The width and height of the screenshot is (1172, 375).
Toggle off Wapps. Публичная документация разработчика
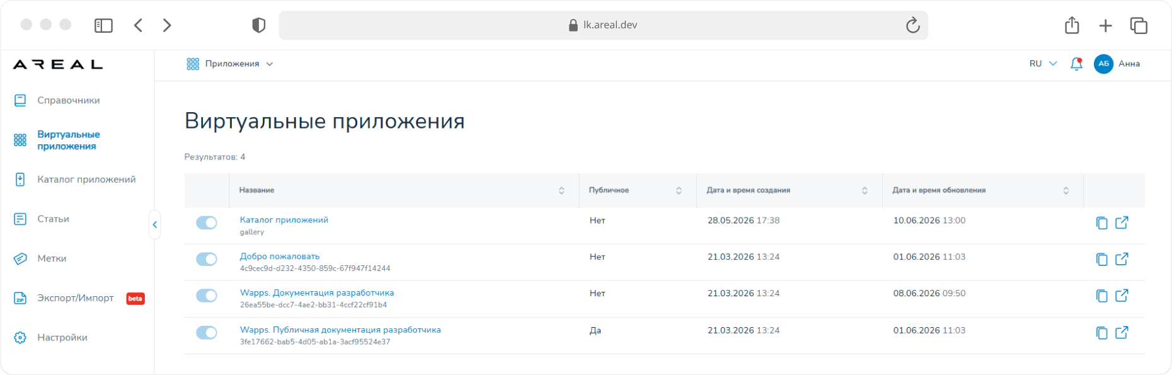pos(206,333)
